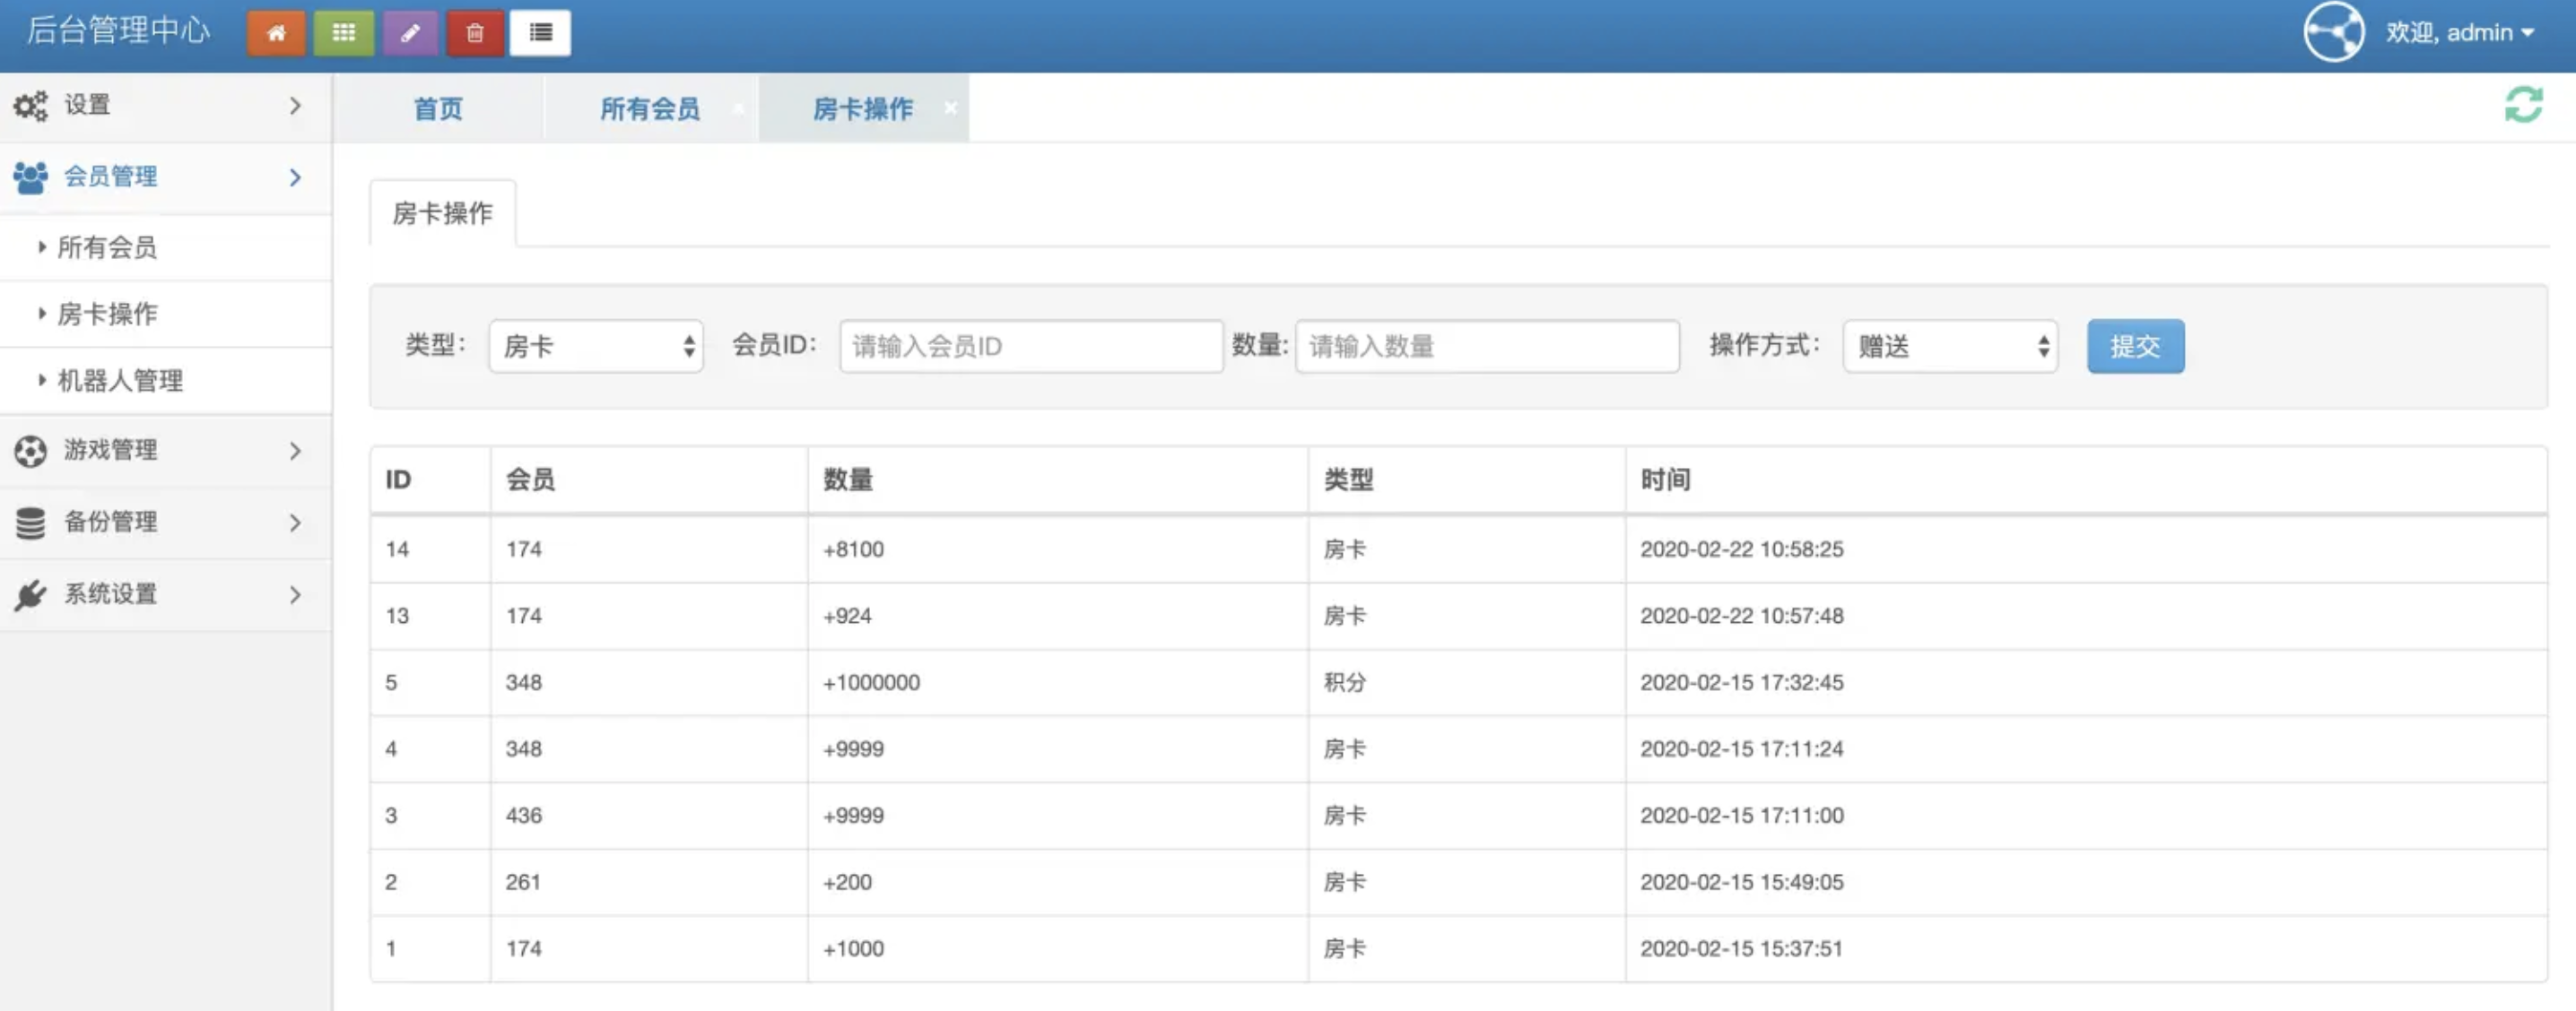This screenshot has width=2576, height=1011.
Task: Click the orange home icon button
Action: (x=276, y=33)
